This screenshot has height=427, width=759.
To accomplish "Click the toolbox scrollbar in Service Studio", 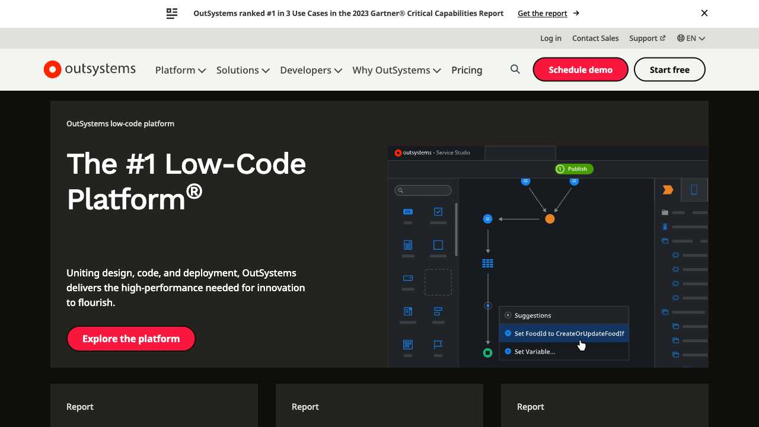I will (456, 230).
